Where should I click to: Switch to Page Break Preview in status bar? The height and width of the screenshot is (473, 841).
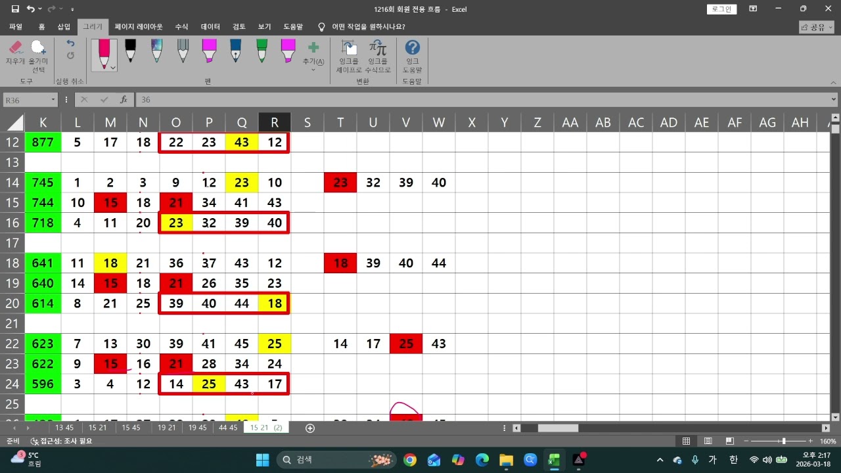tap(730, 441)
